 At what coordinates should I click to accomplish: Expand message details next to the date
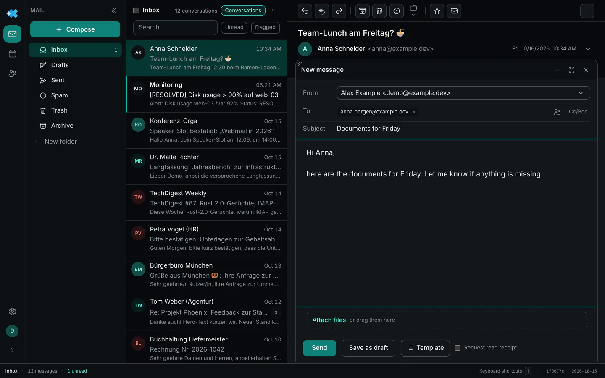click(588, 49)
